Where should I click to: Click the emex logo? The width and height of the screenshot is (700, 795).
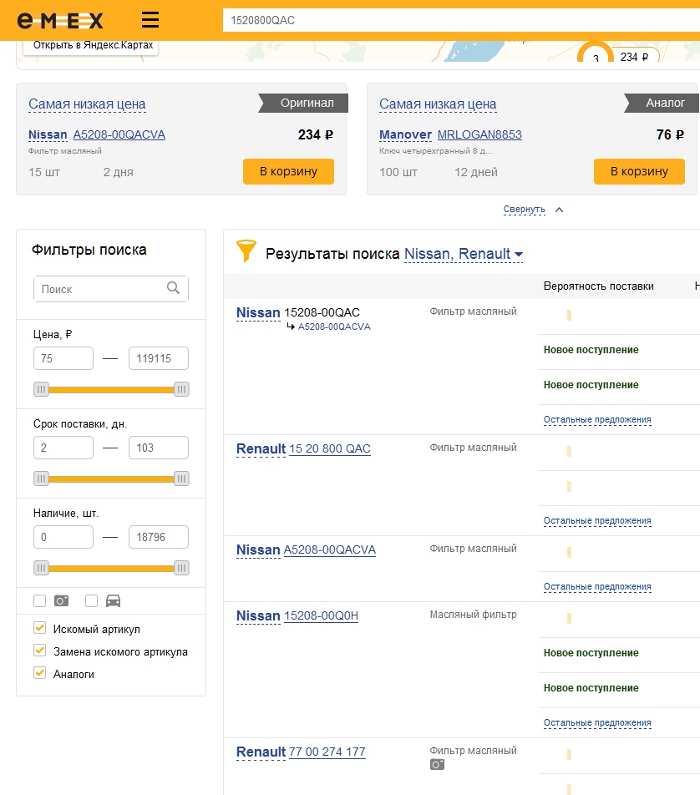click(x=60, y=20)
